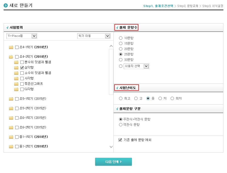Image resolution: width=227 pixels, height=173 pixels.
Task: Choose 최저 difficulty radio button
Action: pos(172,98)
